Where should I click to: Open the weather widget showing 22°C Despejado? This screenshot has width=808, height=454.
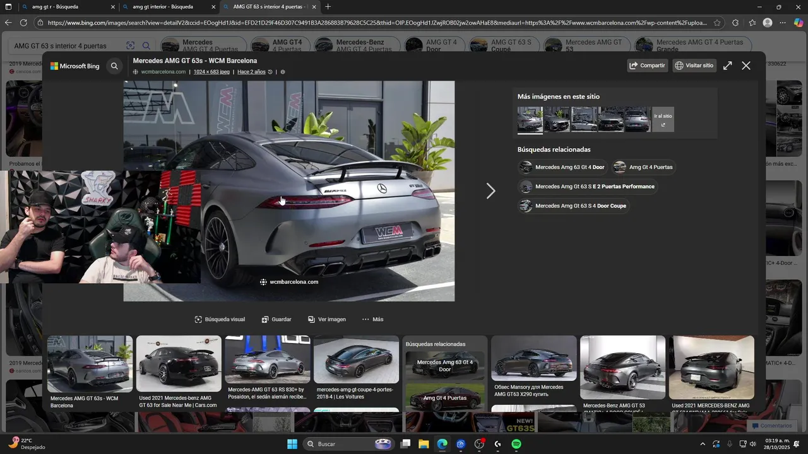pos(27,444)
